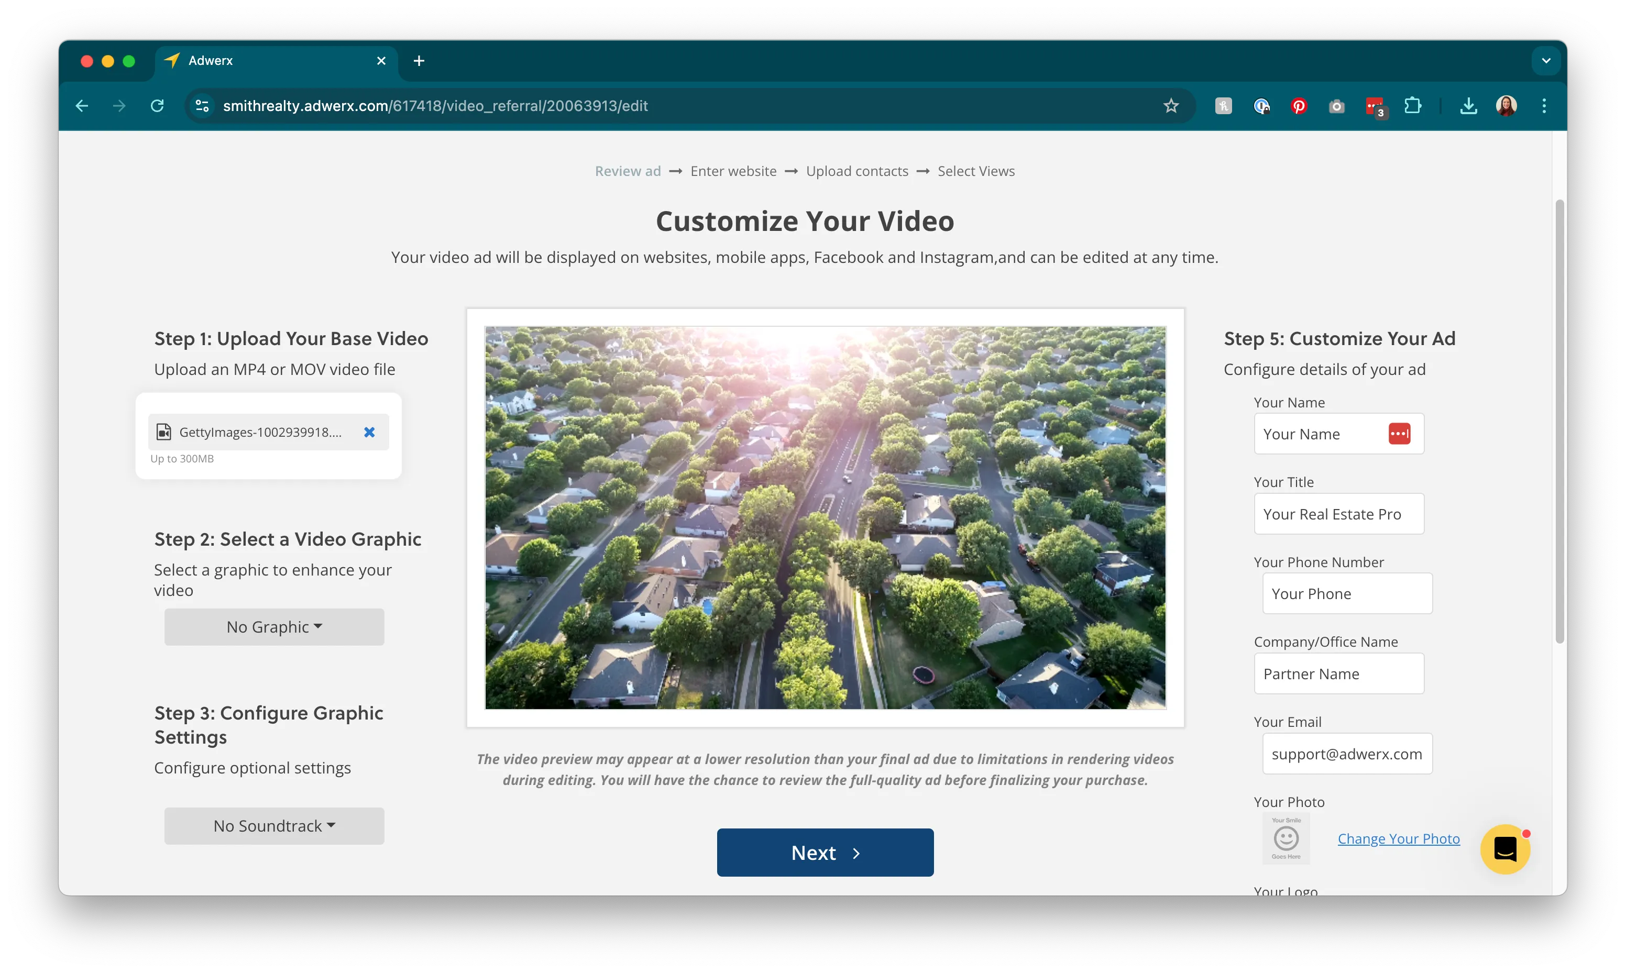
Task: Select the Adwerx tab
Action: (276, 61)
